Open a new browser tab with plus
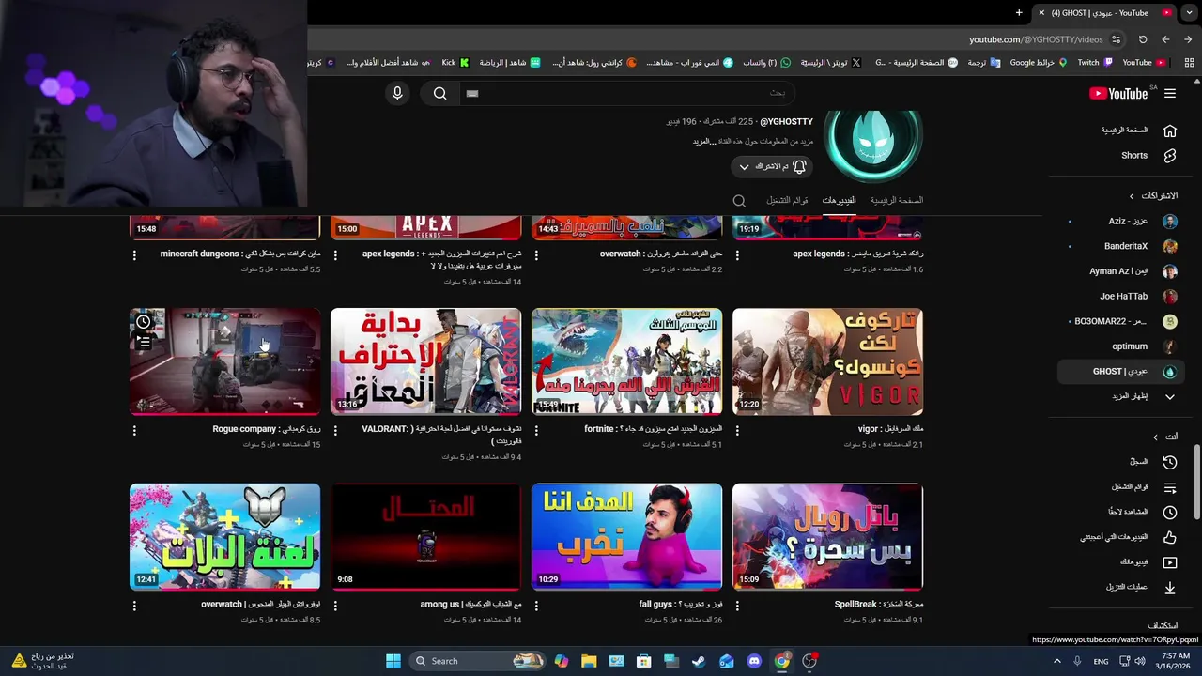The width and height of the screenshot is (1202, 676). pyautogui.click(x=1019, y=13)
